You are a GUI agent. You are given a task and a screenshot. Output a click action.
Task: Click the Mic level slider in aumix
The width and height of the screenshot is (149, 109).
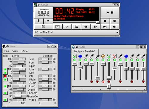point(19,73)
